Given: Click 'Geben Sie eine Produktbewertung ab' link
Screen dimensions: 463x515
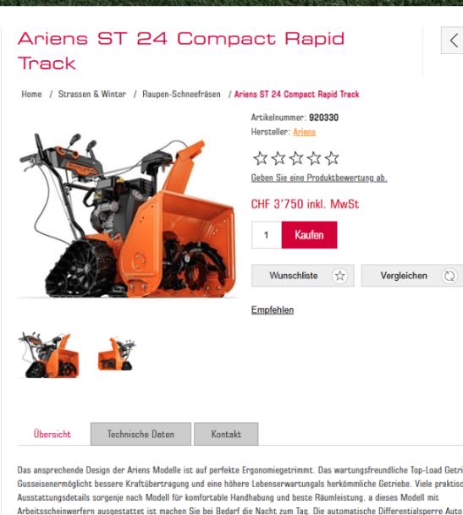Looking at the screenshot, I should [x=319, y=178].
